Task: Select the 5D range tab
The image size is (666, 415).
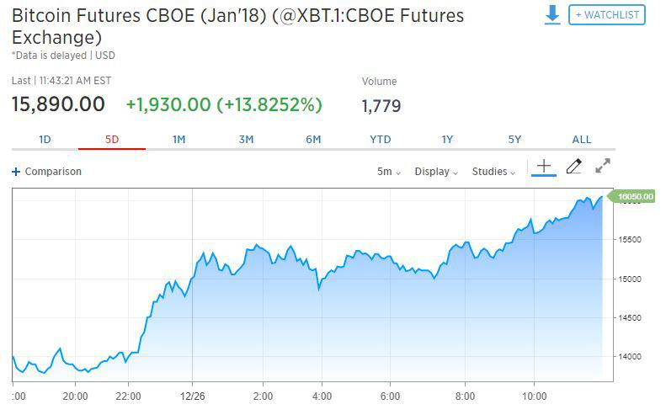Action: pos(112,140)
